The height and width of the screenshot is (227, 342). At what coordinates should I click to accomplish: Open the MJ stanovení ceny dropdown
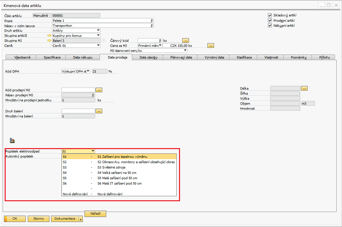tap(185, 50)
